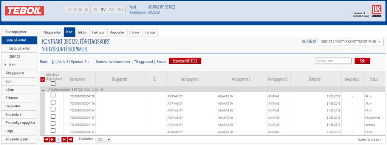Image resolution: width=387 pixels, height=145 pixels.
Task: Open Rapporter in the left sidebar
Action: click(x=19, y=106)
